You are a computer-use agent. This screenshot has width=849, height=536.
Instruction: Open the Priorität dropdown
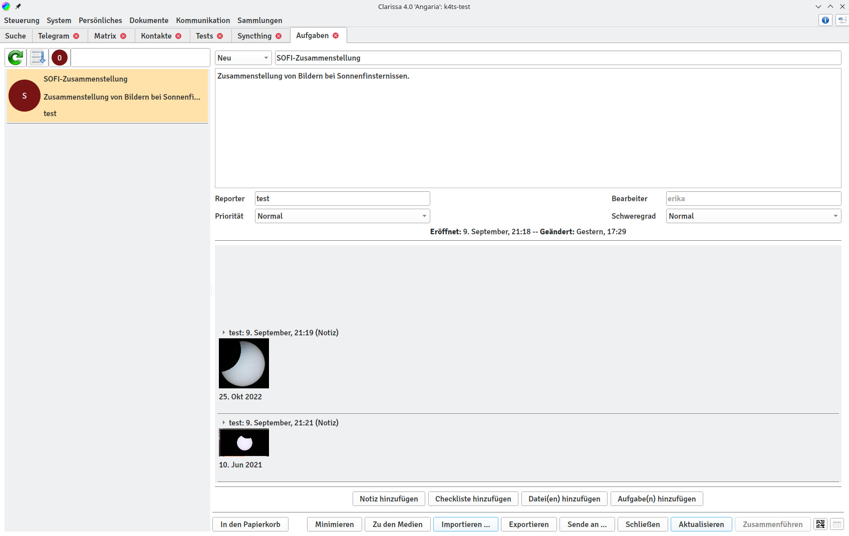(x=342, y=216)
